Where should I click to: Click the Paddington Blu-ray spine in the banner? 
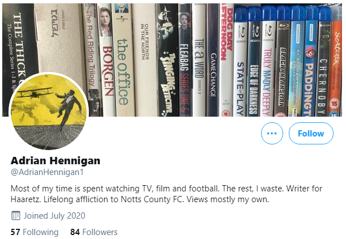pyautogui.click(x=311, y=62)
